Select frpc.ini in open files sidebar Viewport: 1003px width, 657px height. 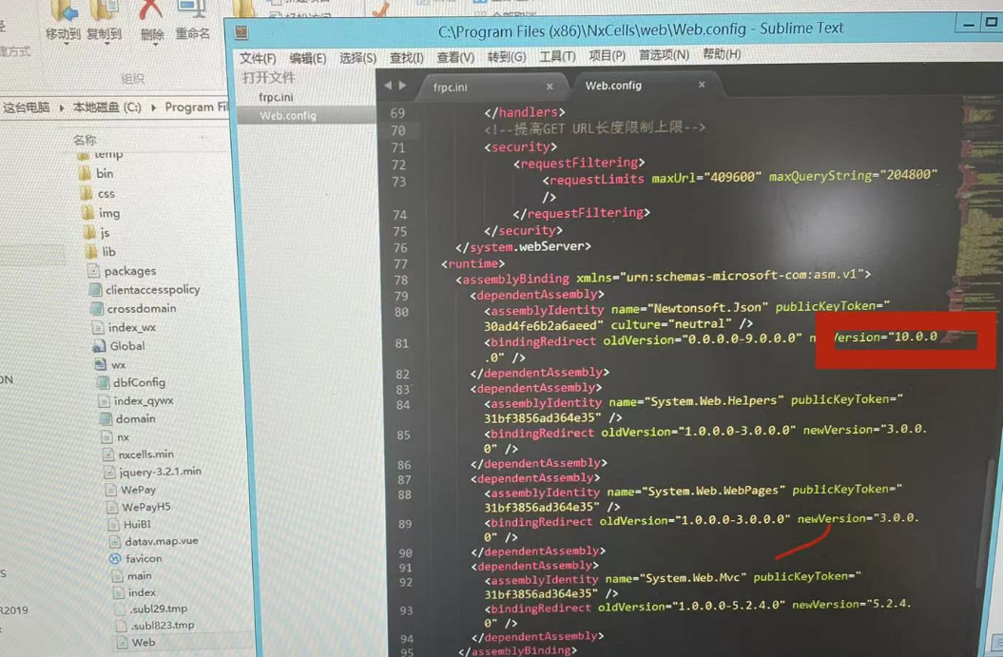276,97
